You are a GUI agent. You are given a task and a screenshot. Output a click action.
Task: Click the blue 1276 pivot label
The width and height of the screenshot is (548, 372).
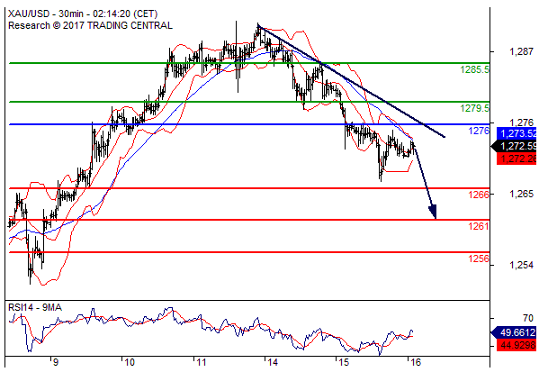pyautogui.click(x=479, y=131)
